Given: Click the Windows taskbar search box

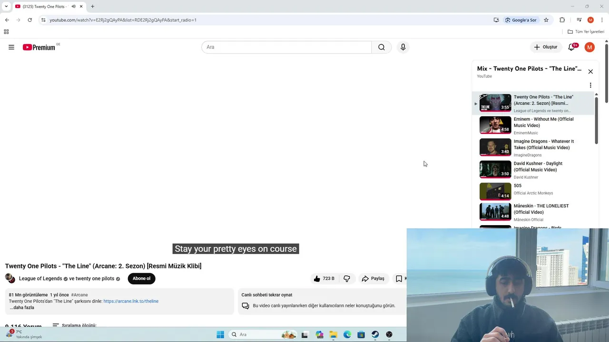Looking at the screenshot, I should pyautogui.click(x=263, y=334).
